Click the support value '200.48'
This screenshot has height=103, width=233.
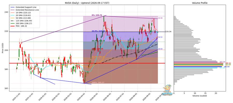[x=160, y=49]
